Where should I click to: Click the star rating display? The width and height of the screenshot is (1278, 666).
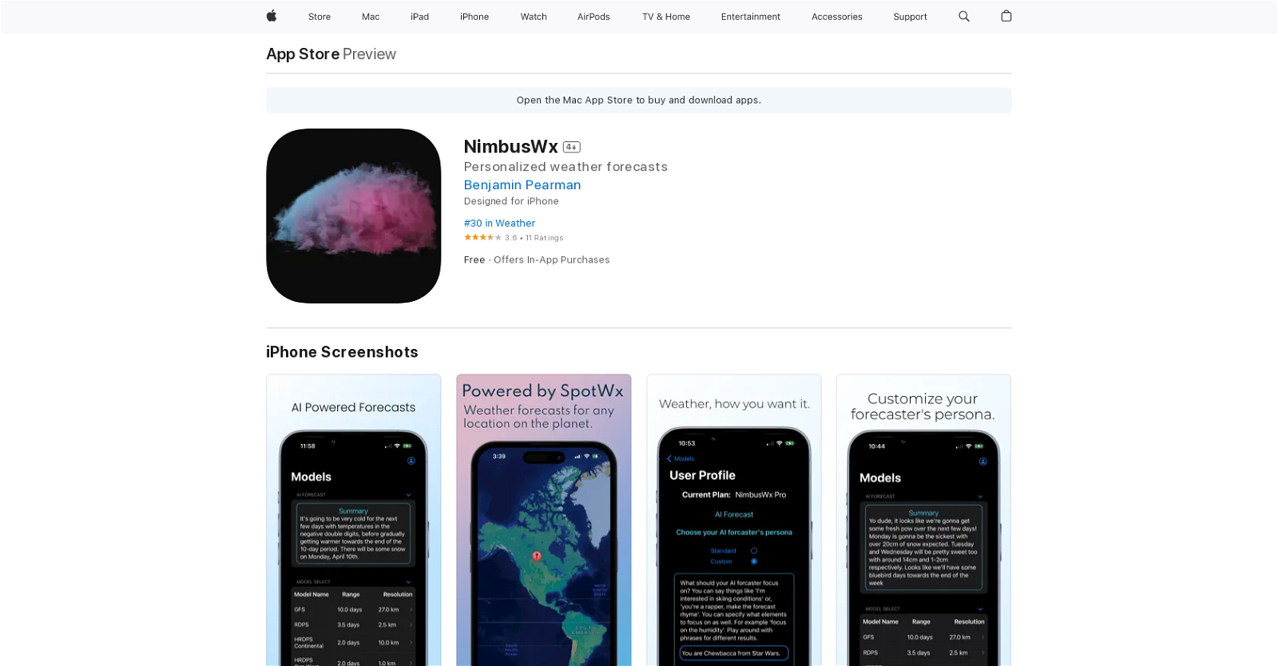482,237
